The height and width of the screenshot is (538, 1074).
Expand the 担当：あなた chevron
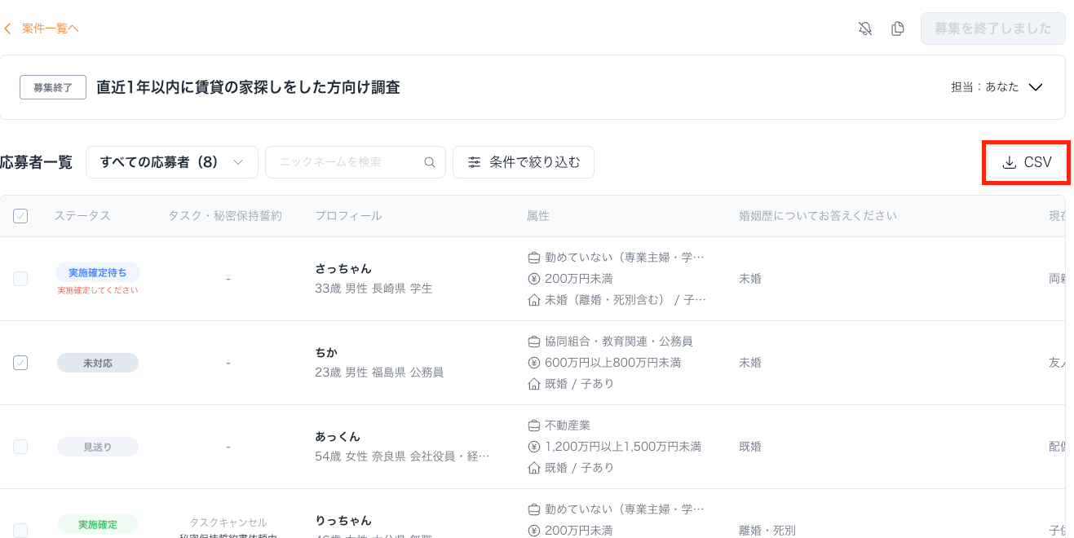[1036, 87]
